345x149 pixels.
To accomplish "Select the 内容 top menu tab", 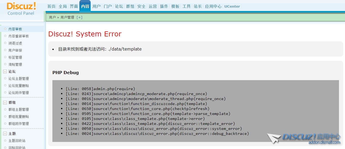I will coord(85,6).
